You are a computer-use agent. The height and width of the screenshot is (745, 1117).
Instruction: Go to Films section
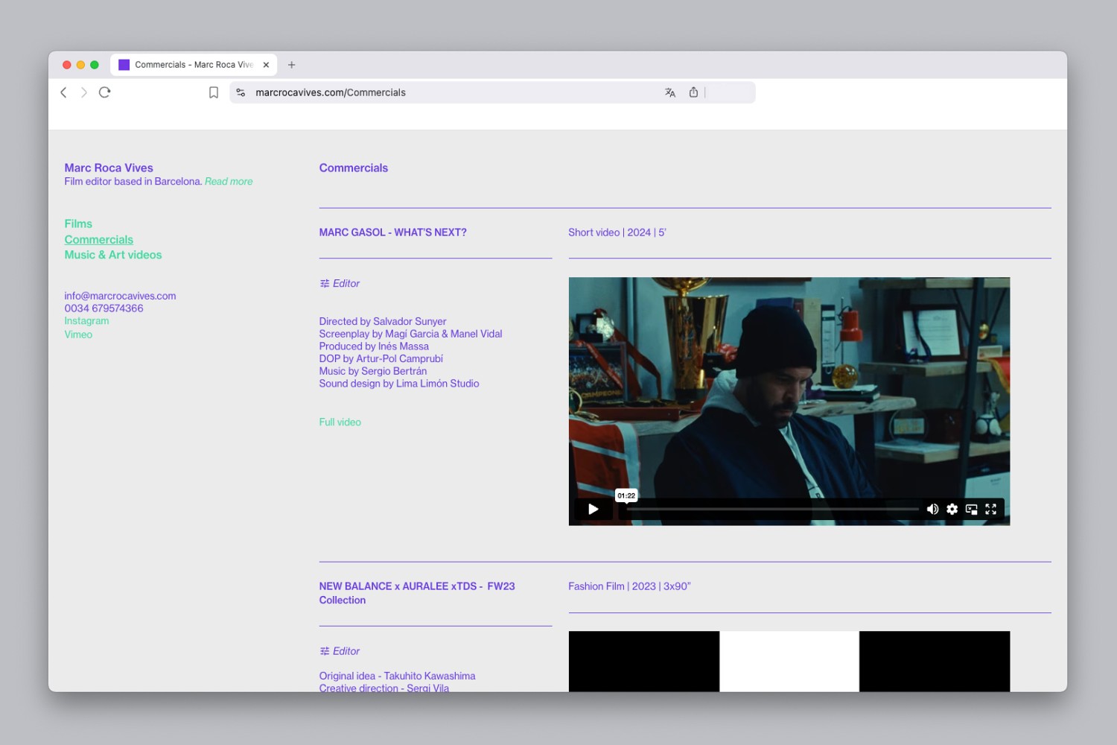pyautogui.click(x=78, y=223)
